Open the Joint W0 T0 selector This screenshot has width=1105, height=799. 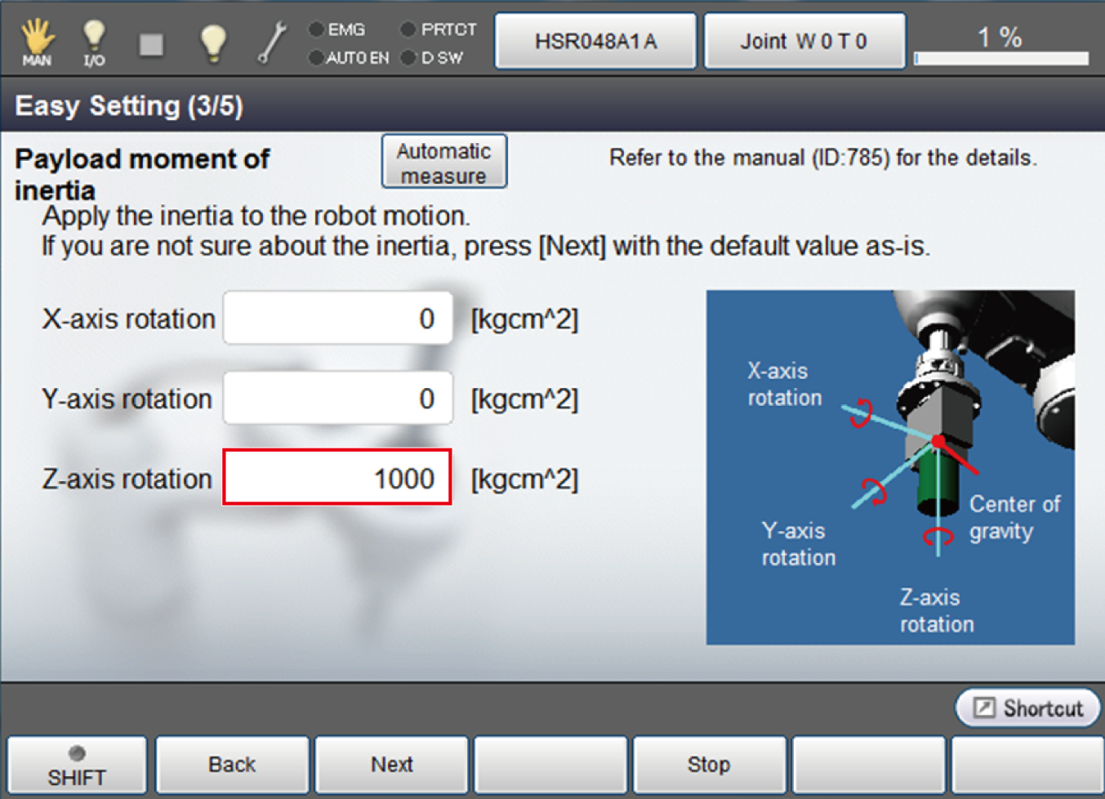804,41
